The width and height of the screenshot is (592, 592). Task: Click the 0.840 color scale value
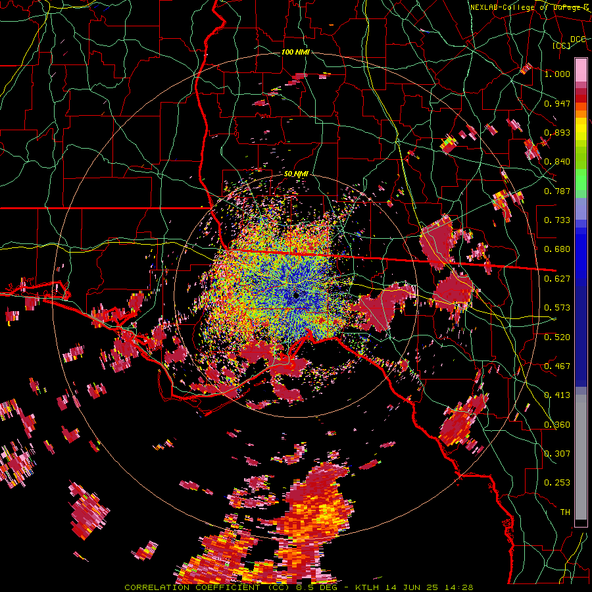tap(557, 162)
